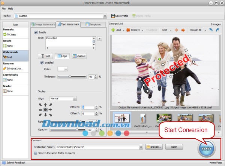This screenshot has width=225, height=166.
Task: Toggle the Enable text watermark checkbox
Action: pos(36,33)
